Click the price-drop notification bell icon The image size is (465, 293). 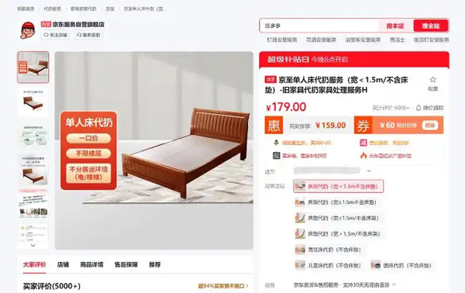pos(418,108)
